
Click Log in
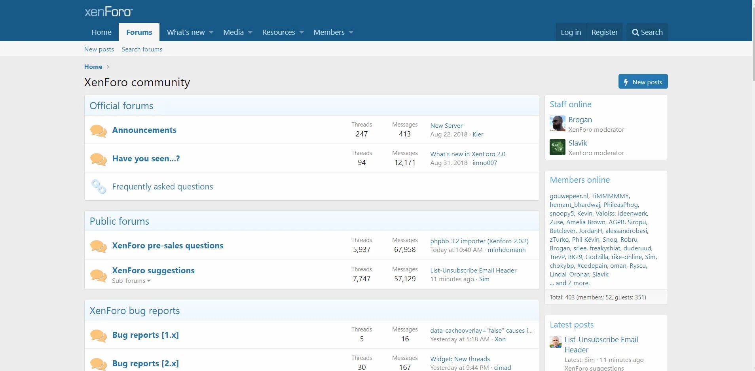click(x=571, y=32)
